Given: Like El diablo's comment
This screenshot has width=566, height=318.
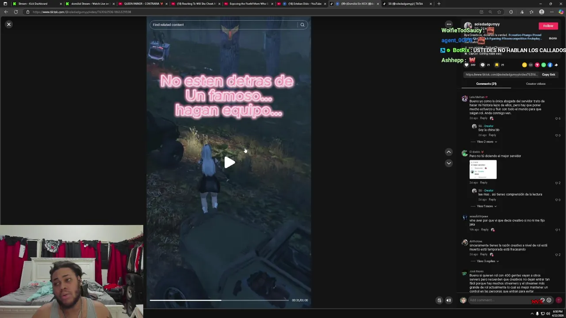Looking at the screenshot, I should (557, 183).
